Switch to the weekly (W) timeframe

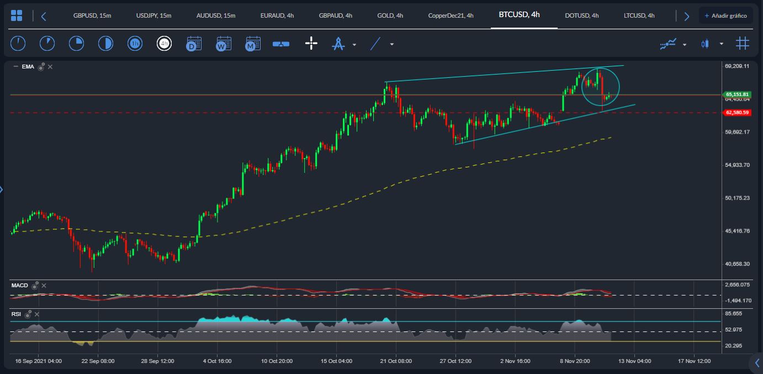pyautogui.click(x=223, y=43)
